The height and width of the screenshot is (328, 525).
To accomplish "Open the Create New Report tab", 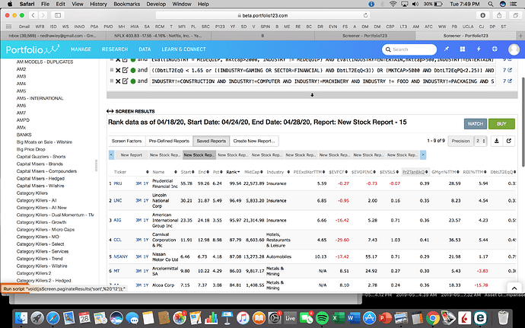I will [x=254, y=141].
